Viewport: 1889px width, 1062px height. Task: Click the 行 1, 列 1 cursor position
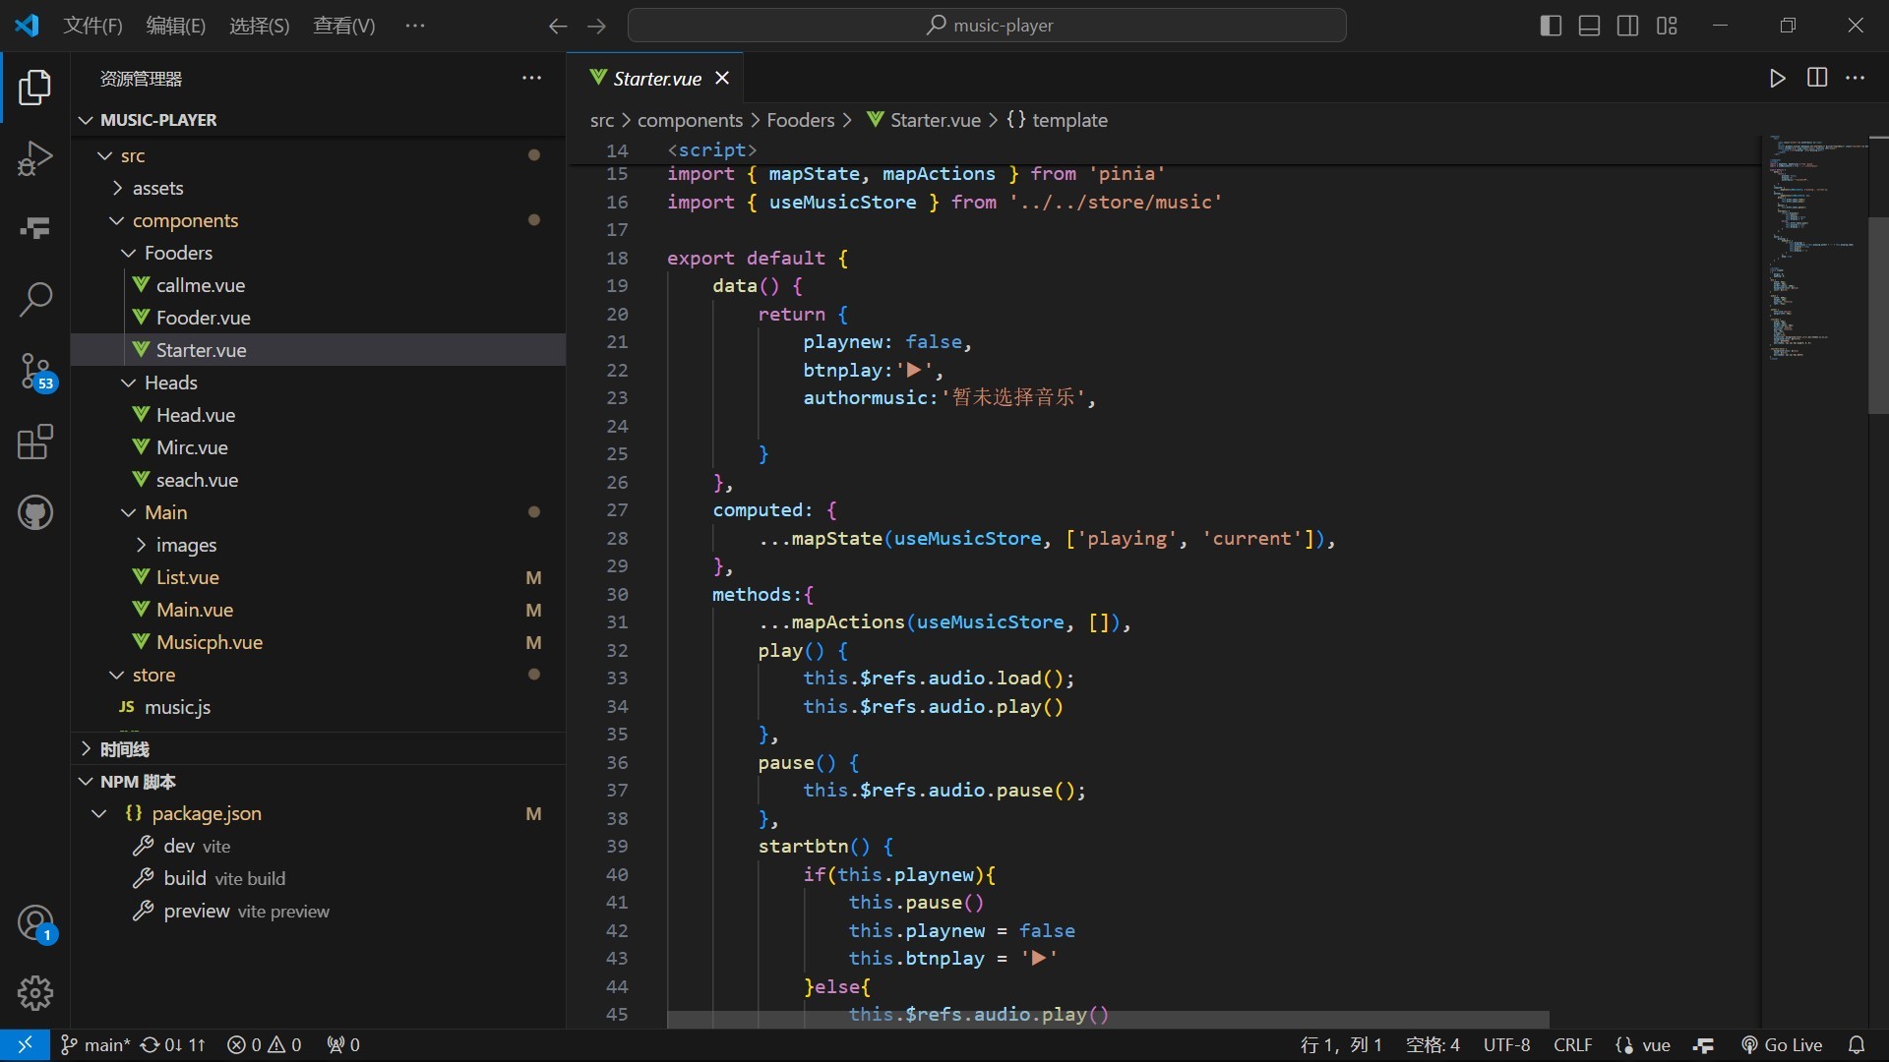coord(1341,1045)
